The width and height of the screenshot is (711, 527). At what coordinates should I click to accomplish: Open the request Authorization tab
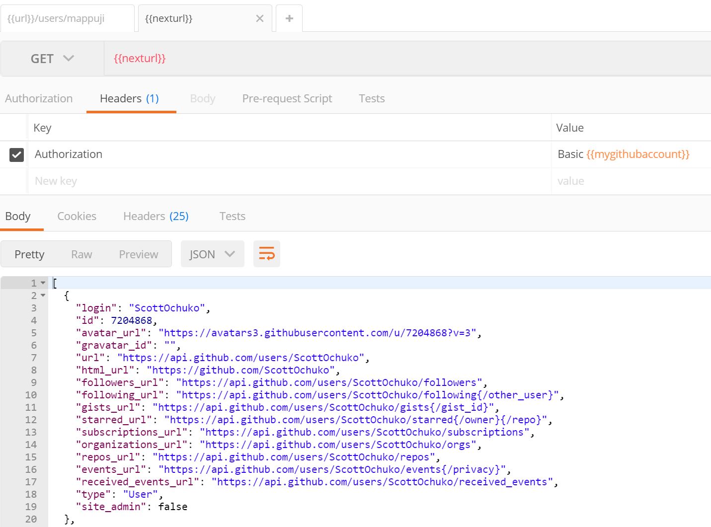click(x=39, y=98)
